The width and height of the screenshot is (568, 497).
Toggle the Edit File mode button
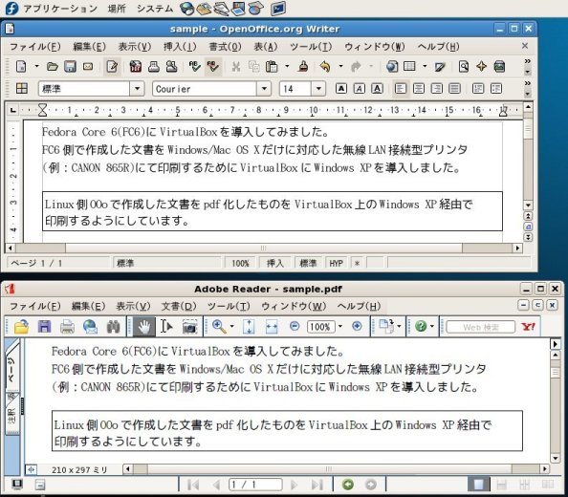(x=112, y=67)
